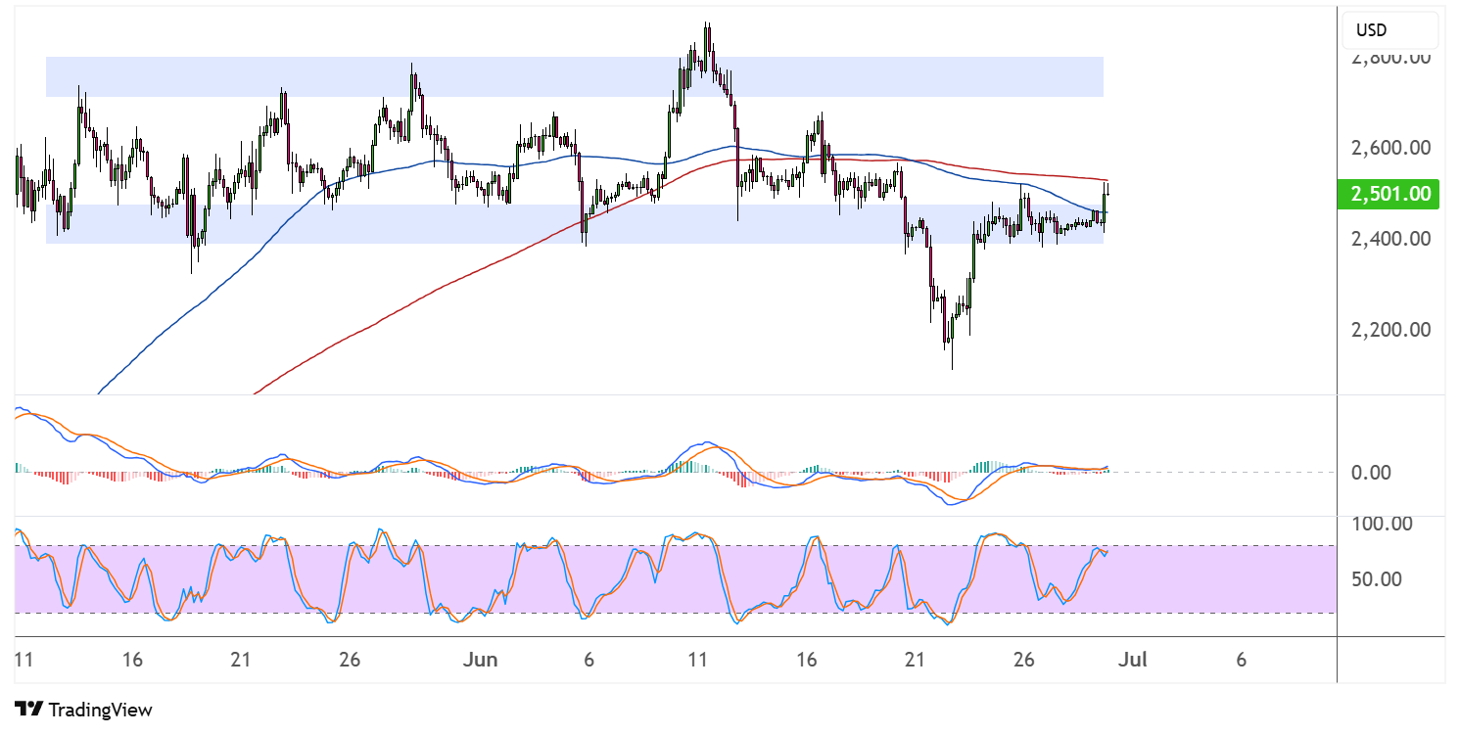Click the Jul date label on time axis

pos(1132,660)
